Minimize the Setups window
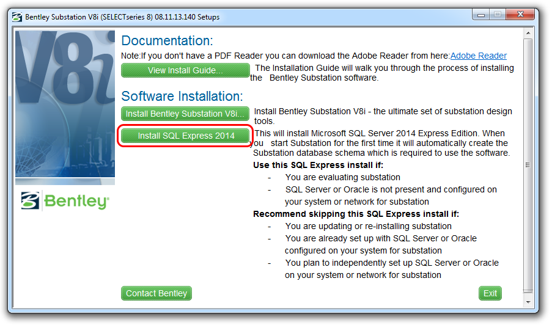The image size is (552, 325). (x=481, y=15)
